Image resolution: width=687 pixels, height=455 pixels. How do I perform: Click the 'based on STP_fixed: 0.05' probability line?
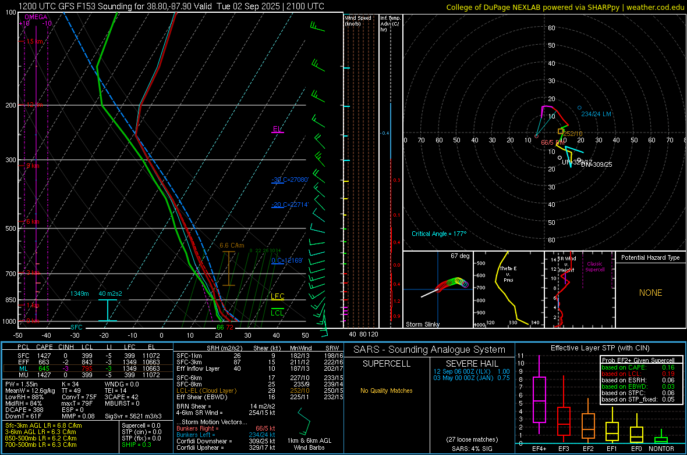pos(638,399)
